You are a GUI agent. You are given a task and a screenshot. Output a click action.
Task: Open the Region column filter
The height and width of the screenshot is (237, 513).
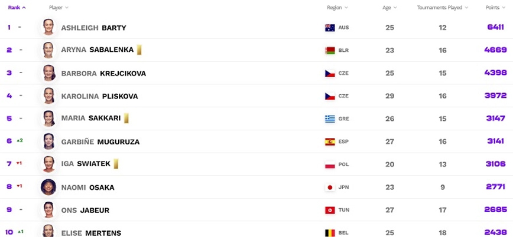coord(337,8)
